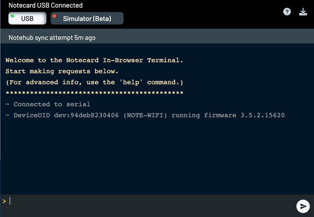The height and width of the screenshot is (217, 314).
Task: Switch connection to Simulator (Beta)
Action: 87,18
